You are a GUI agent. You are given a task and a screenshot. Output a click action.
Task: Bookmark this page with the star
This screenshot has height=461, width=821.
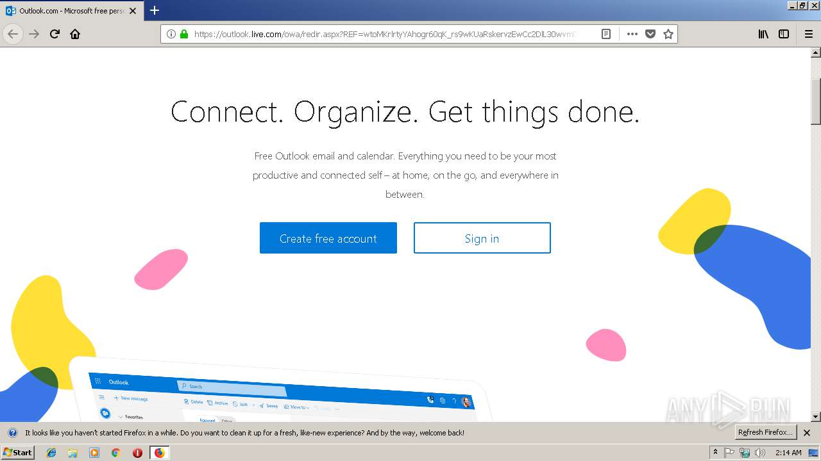click(x=668, y=34)
